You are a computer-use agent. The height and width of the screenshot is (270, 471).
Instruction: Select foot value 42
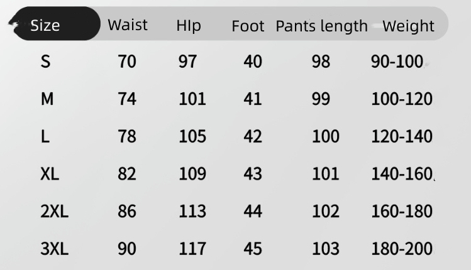click(x=252, y=136)
